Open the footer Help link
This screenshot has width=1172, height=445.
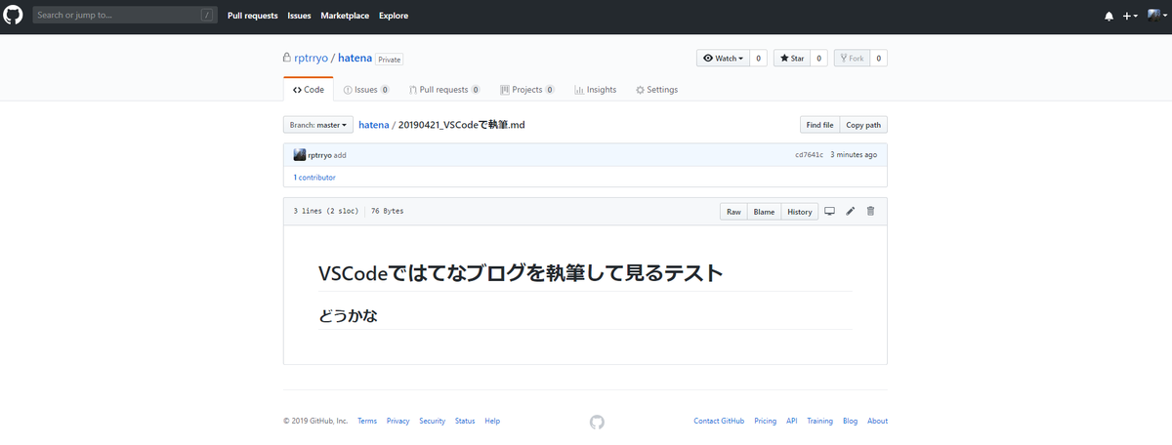tap(492, 422)
